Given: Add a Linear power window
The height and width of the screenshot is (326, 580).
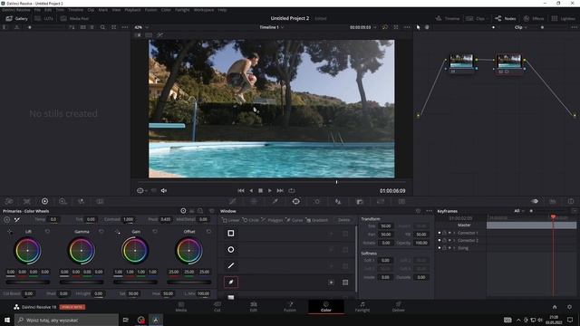Looking at the screenshot, I should pyautogui.click(x=231, y=220).
